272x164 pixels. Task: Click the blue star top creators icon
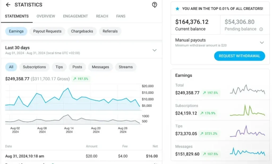coord(177,9)
